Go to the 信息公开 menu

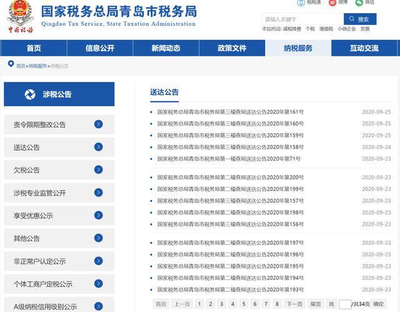[100, 48]
